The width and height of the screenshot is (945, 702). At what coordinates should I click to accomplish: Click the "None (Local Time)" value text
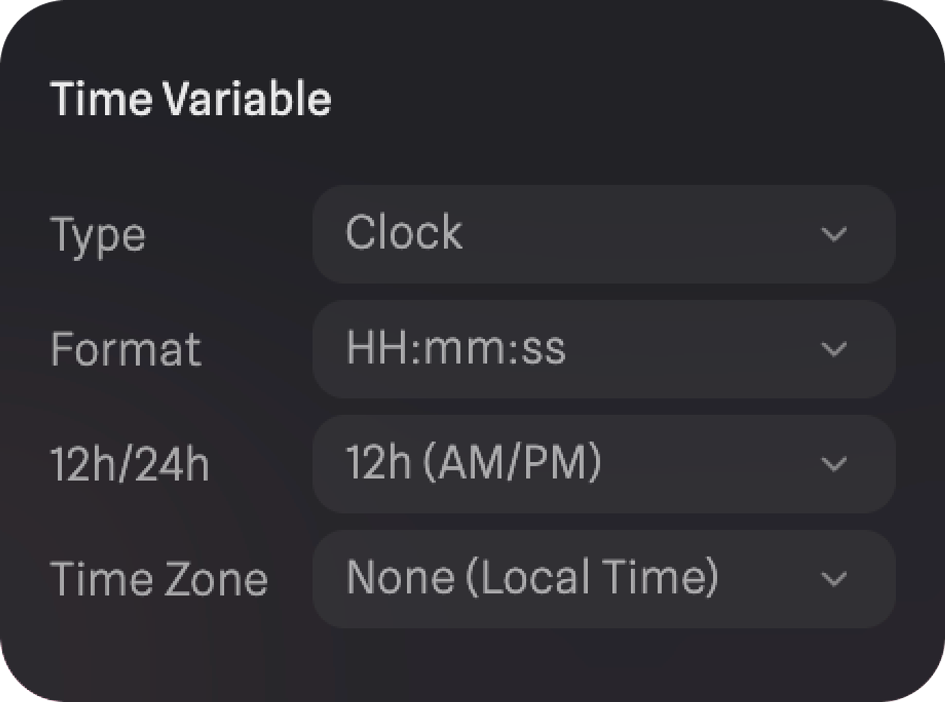coord(532,577)
